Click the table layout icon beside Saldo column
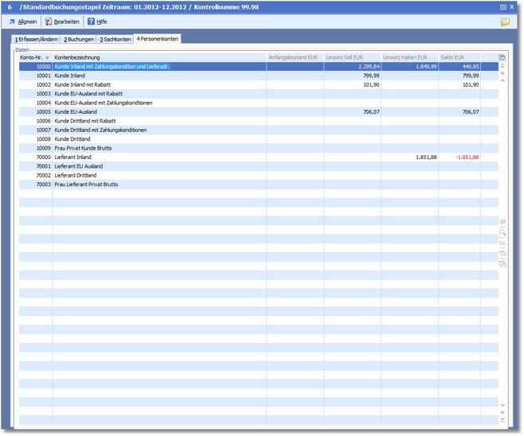 (502, 58)
